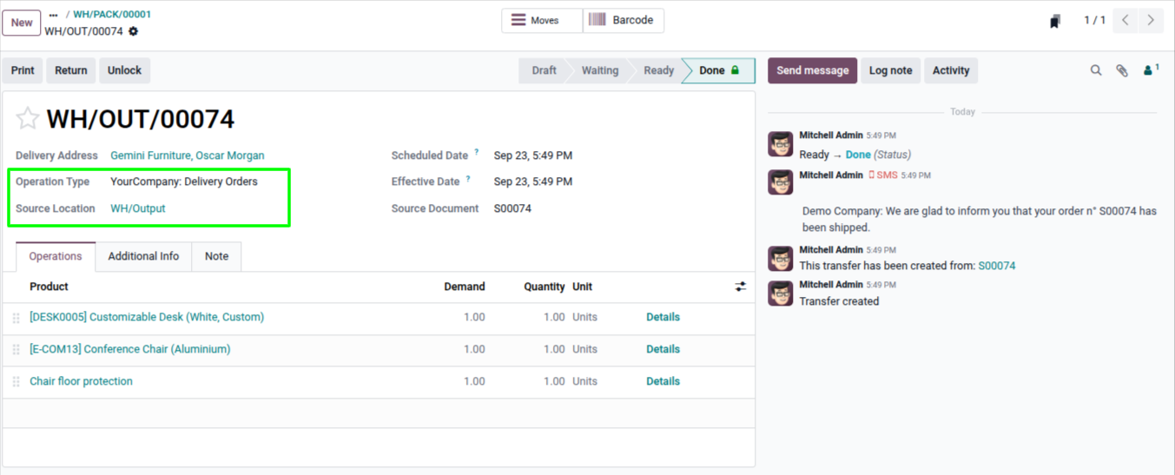Click the New record button
The image size is (1175, 475).
[x=22, y=23]
